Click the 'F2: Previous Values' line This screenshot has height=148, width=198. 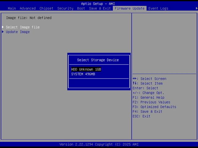(151, 102)
